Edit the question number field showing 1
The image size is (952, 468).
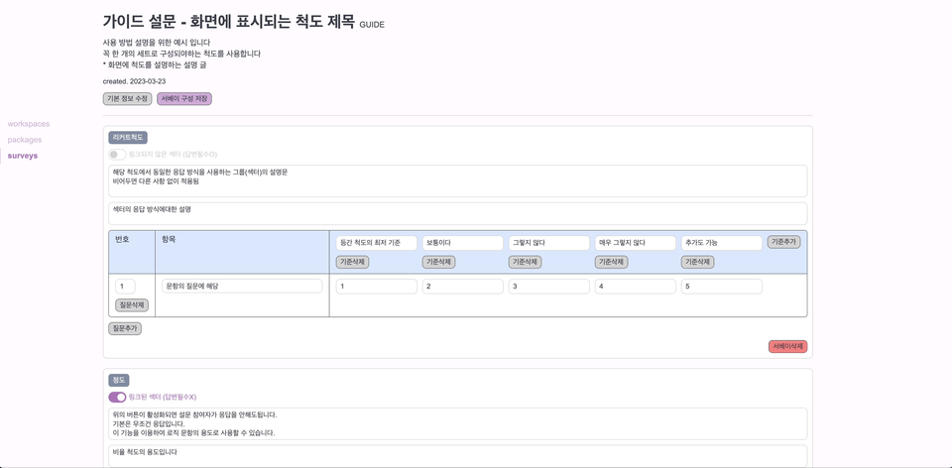[x=125, y=287]
